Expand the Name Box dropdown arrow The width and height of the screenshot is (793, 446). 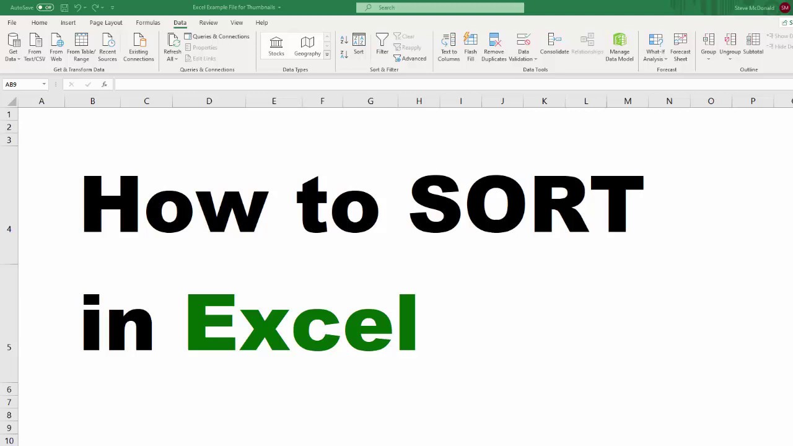pyautogui.click(x=44, y=84)
